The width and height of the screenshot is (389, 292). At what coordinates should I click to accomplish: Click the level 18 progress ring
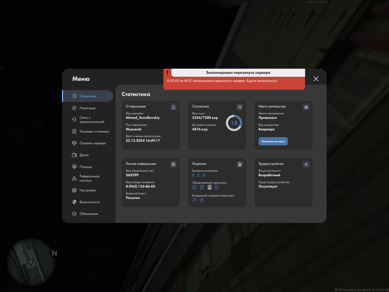click(234, 123)
